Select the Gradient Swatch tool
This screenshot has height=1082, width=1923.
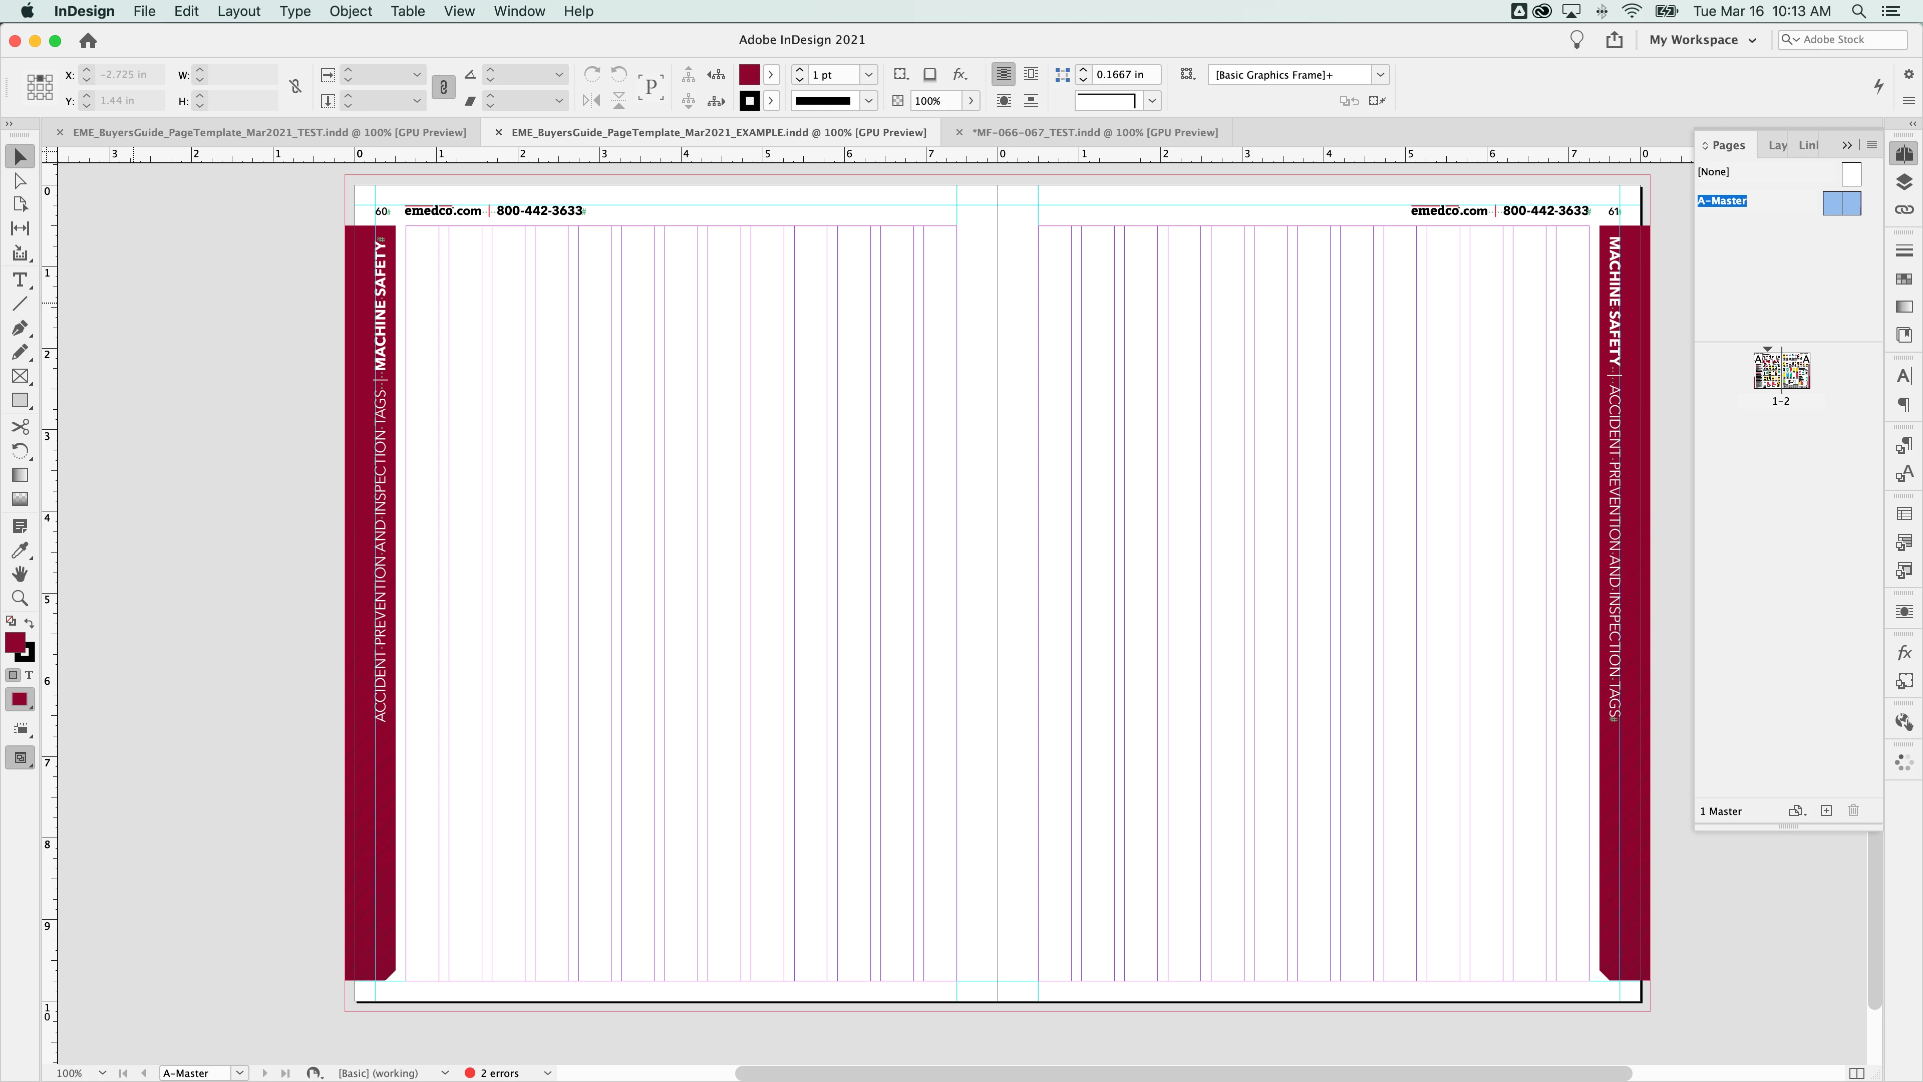(x=20, y=475)
